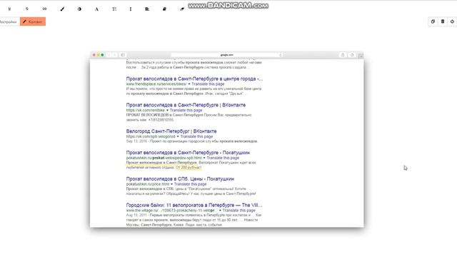457x257 pixels.
Task: Expand dropdown arrow after friendsplace.ru URL
Action: click(189, 84)
